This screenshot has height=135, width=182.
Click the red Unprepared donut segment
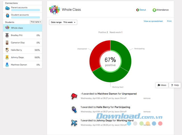pos(97,55)
